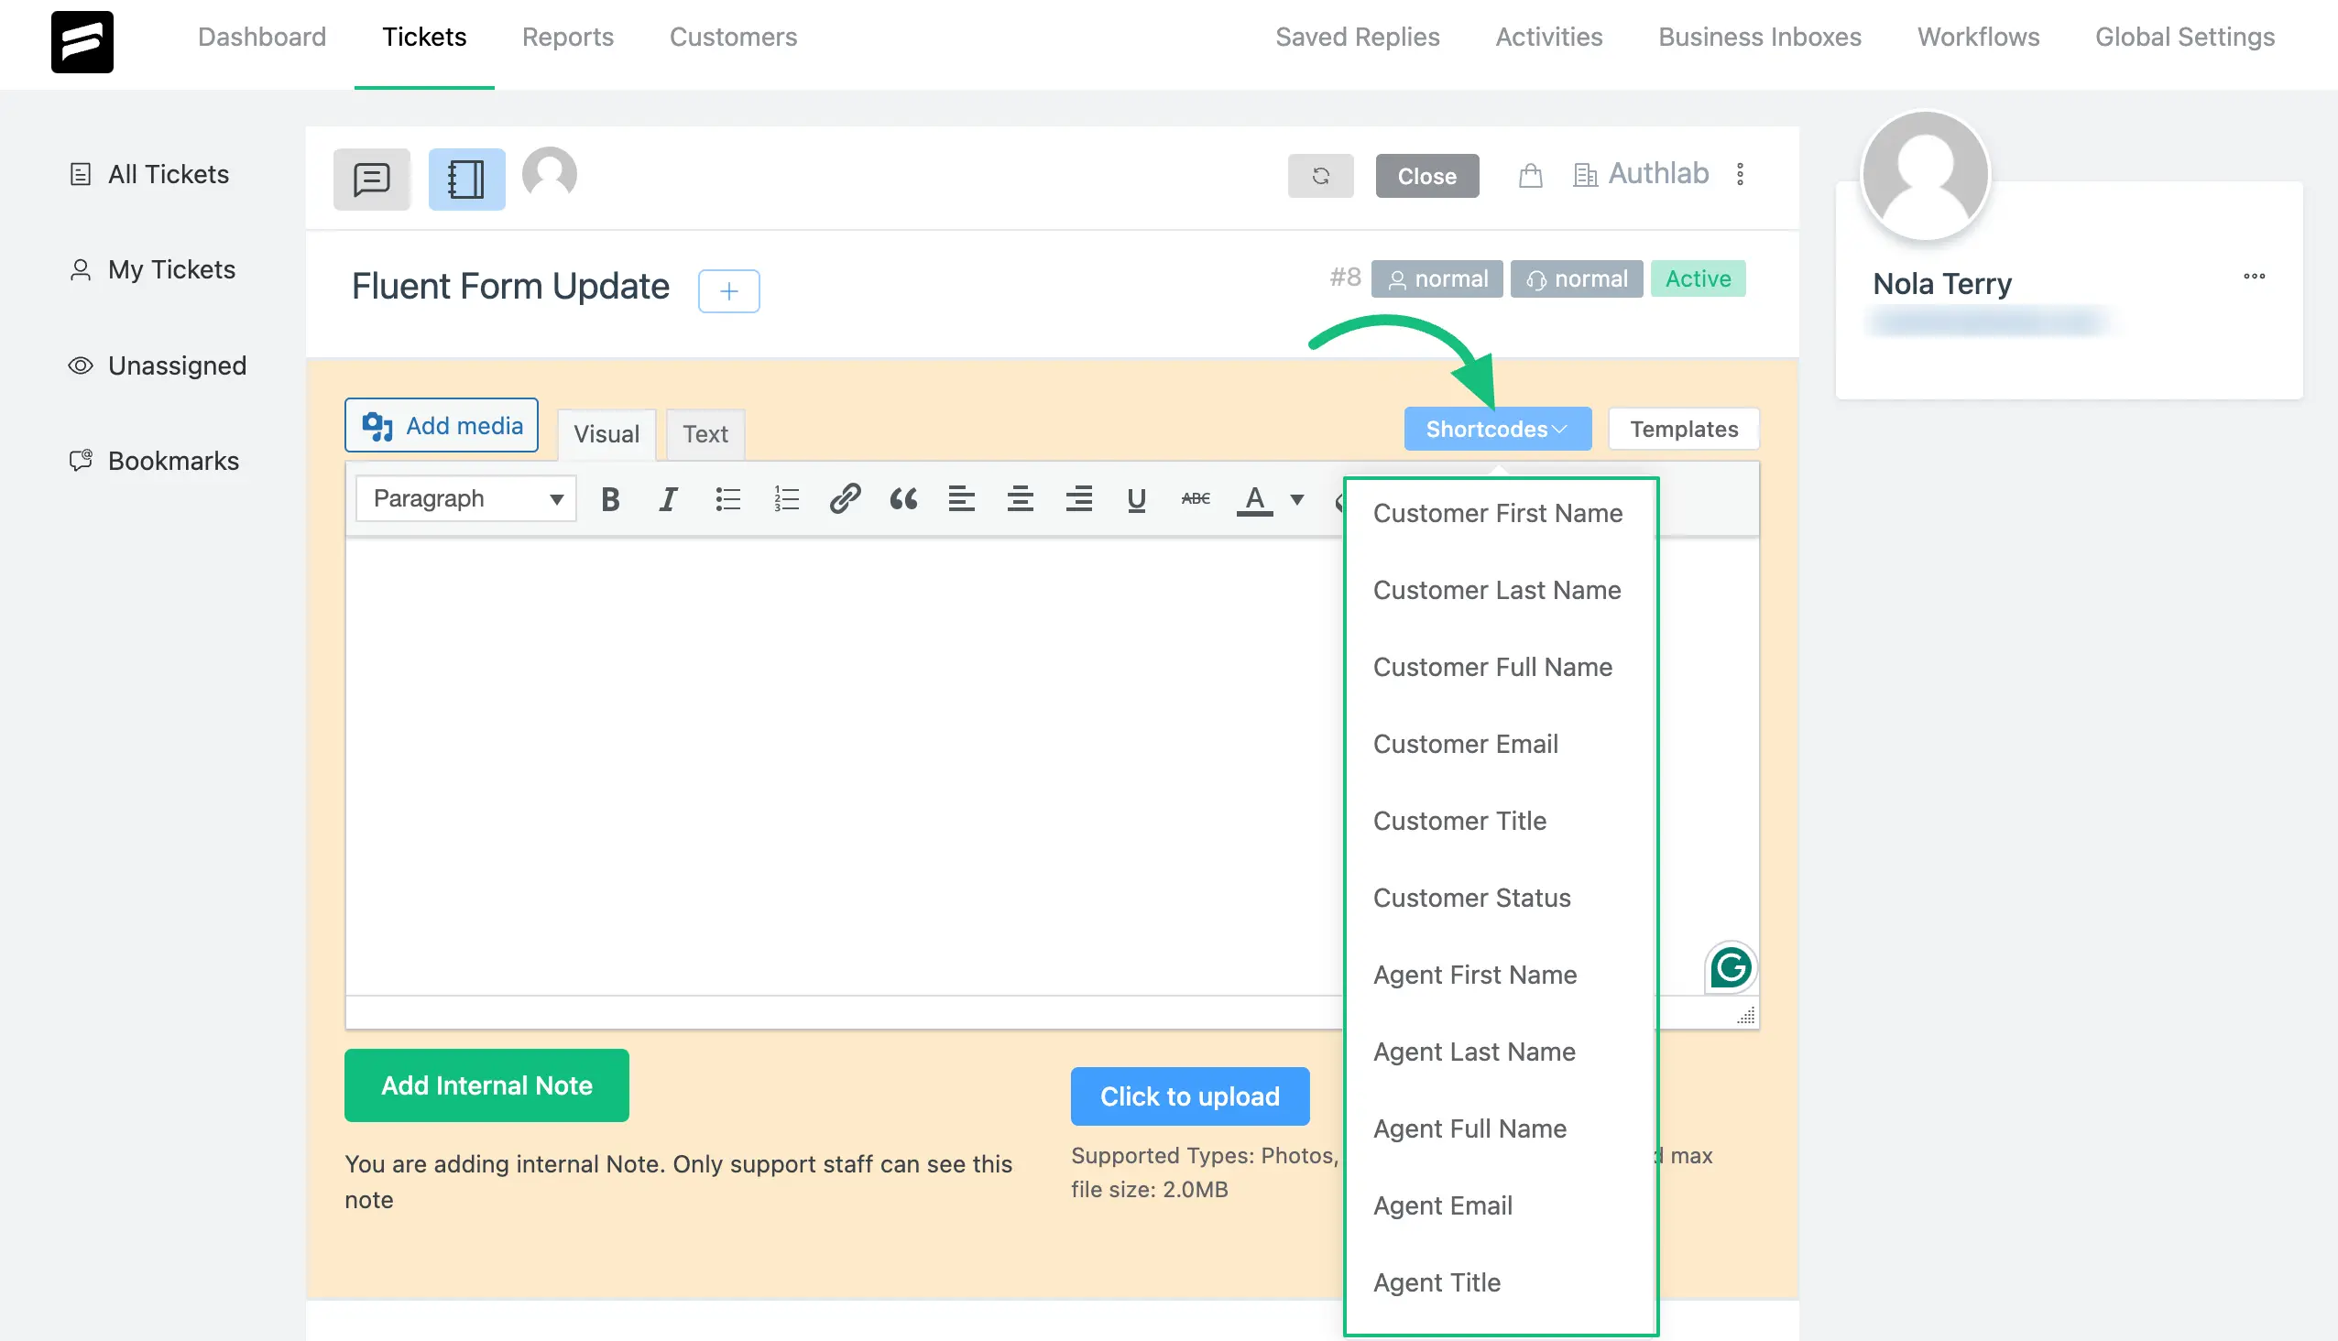This screenshot has height=1341, width=2338.
Task: Insert Customer First Name shortcode
Action: coord(1499,513)
